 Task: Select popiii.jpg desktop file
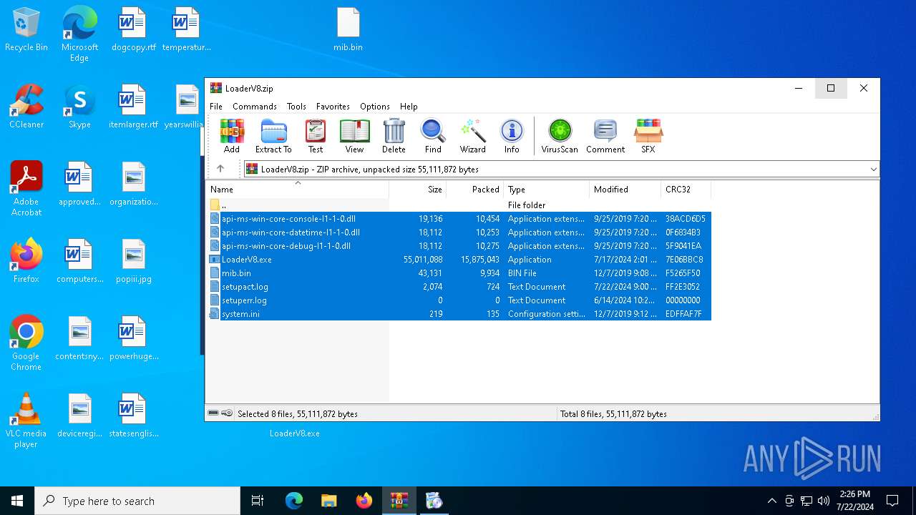click(133, 260)
